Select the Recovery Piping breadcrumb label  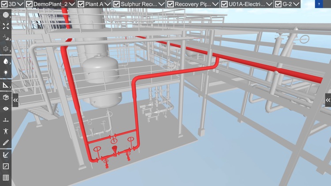(x=193, y=4)
